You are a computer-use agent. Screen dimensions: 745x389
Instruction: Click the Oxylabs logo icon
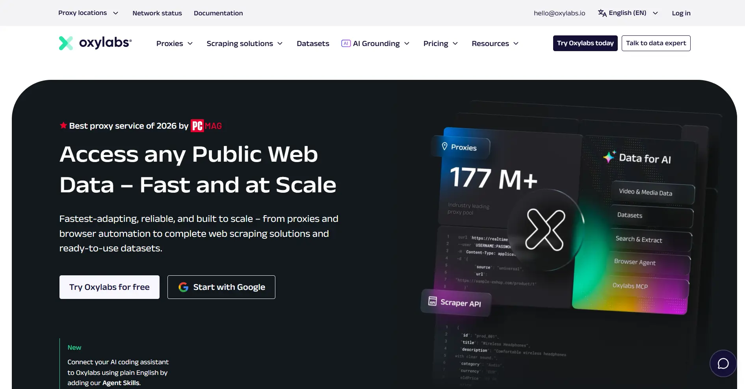pos(66,43)
